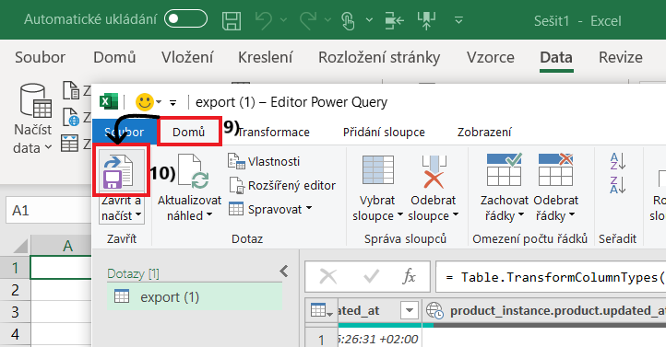Click datetimezone type icon of product_instance.product.updated_at
Screen dimensions: 666x347
(434, 310)
